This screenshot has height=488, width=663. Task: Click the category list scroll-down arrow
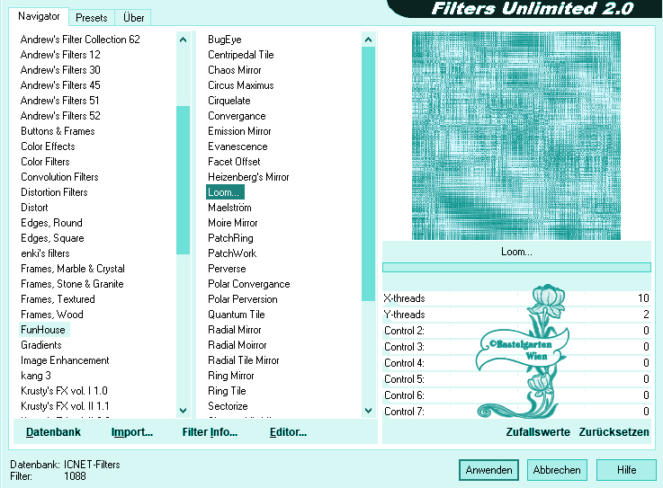click(x=184, y=410)
